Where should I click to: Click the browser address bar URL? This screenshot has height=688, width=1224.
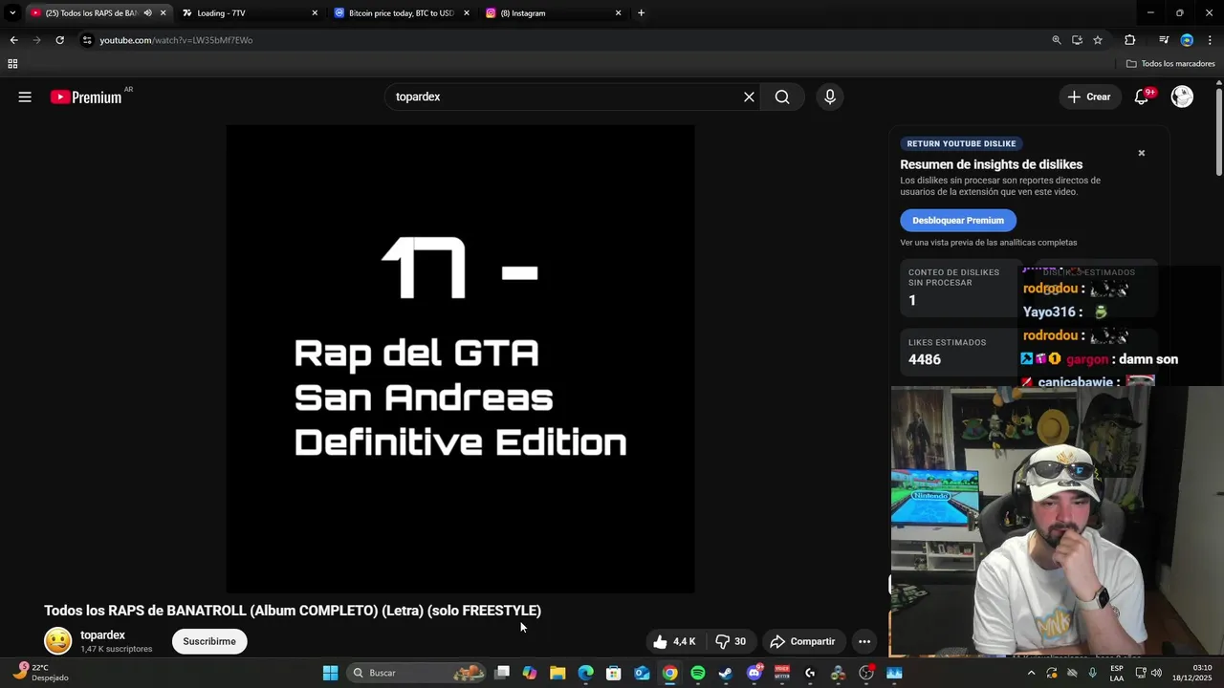[176, 40]
